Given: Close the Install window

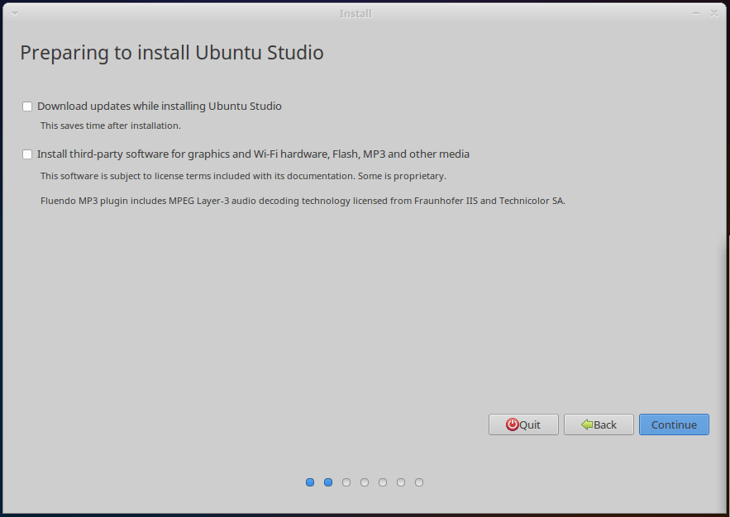Looking at the screenshot, I should (714, 13).
